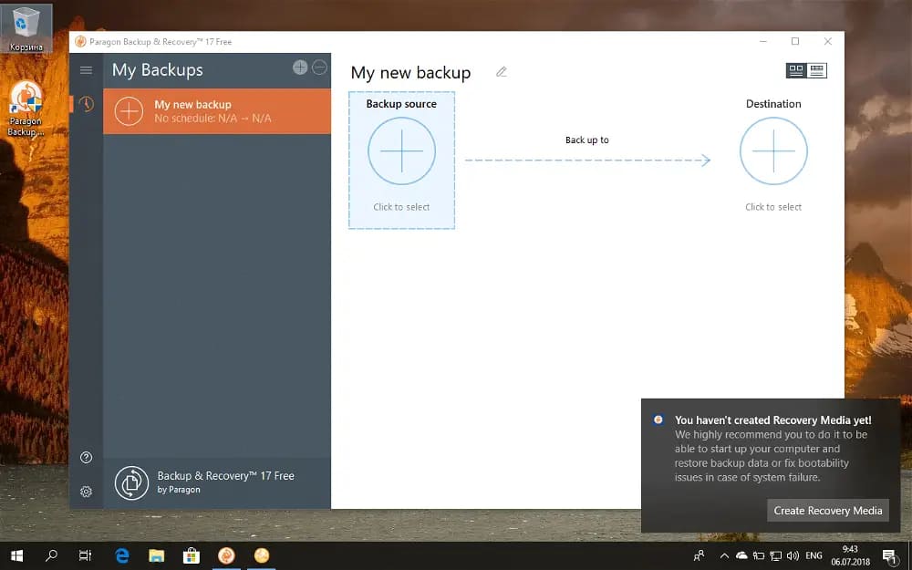The image size is (912, 570).
Task: Switch to the list view layout
Action: (816, 70)
